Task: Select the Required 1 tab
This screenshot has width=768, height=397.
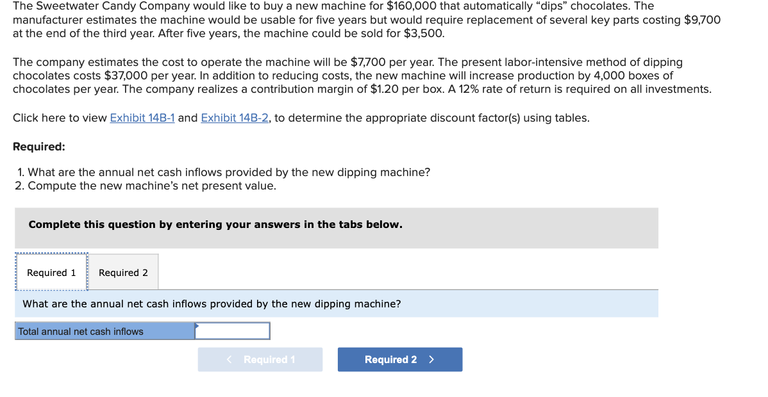Action: click(x=51, y=271)
